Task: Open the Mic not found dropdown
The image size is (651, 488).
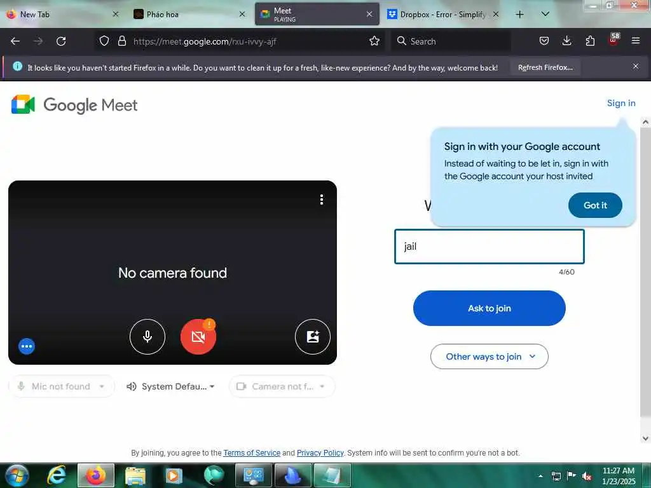Action: point(62,386)
